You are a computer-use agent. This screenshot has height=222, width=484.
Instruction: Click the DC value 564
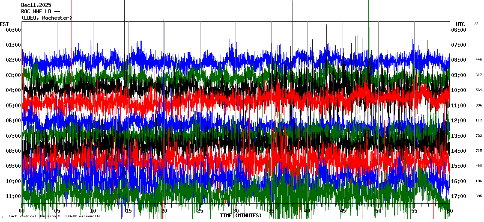(479, 90)
